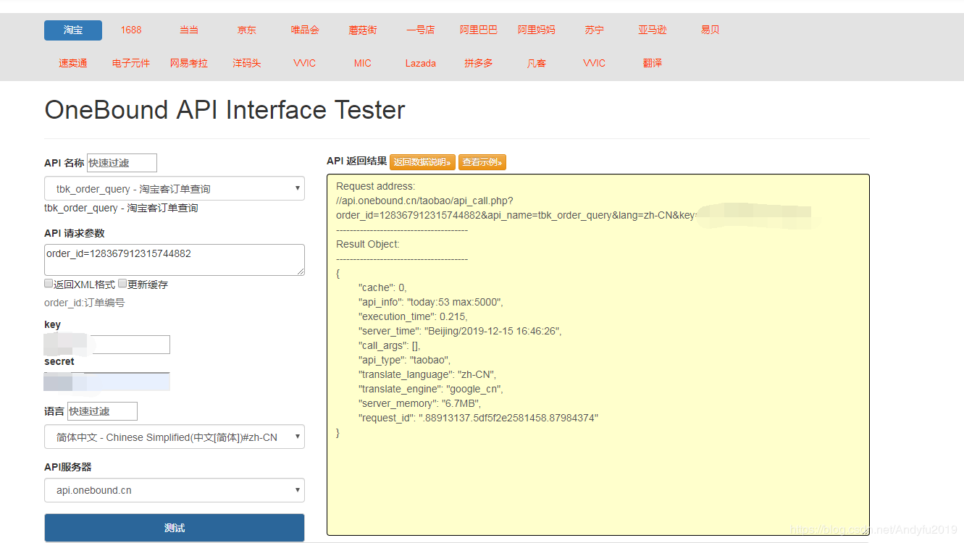The width and height of the screenshot is (964, 543).
Task: Open the 洋码头 tab
Action: point(247,64)
